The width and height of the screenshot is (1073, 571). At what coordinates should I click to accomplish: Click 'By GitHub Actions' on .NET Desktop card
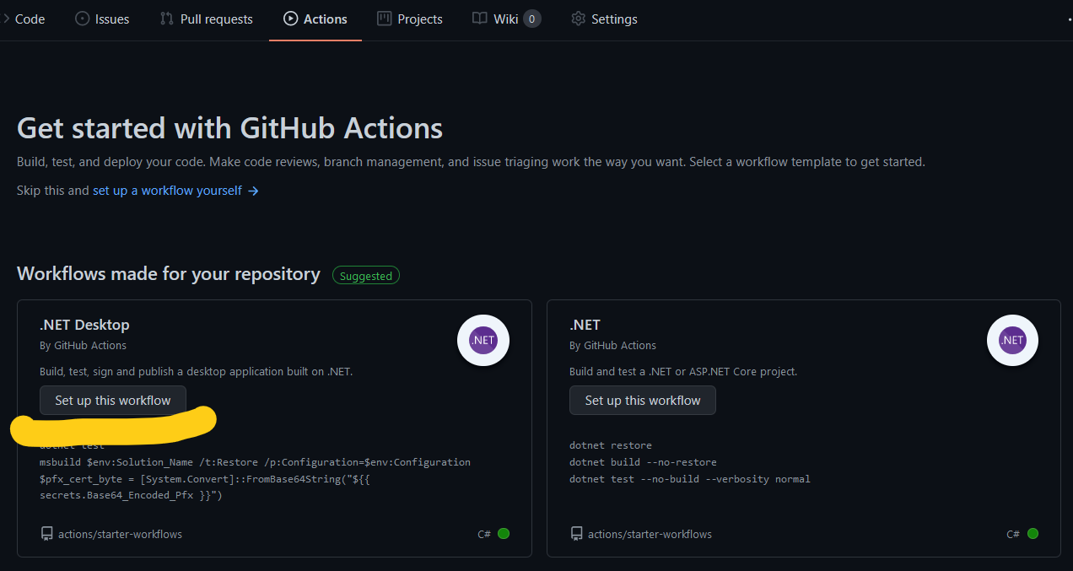coord(83,345)
